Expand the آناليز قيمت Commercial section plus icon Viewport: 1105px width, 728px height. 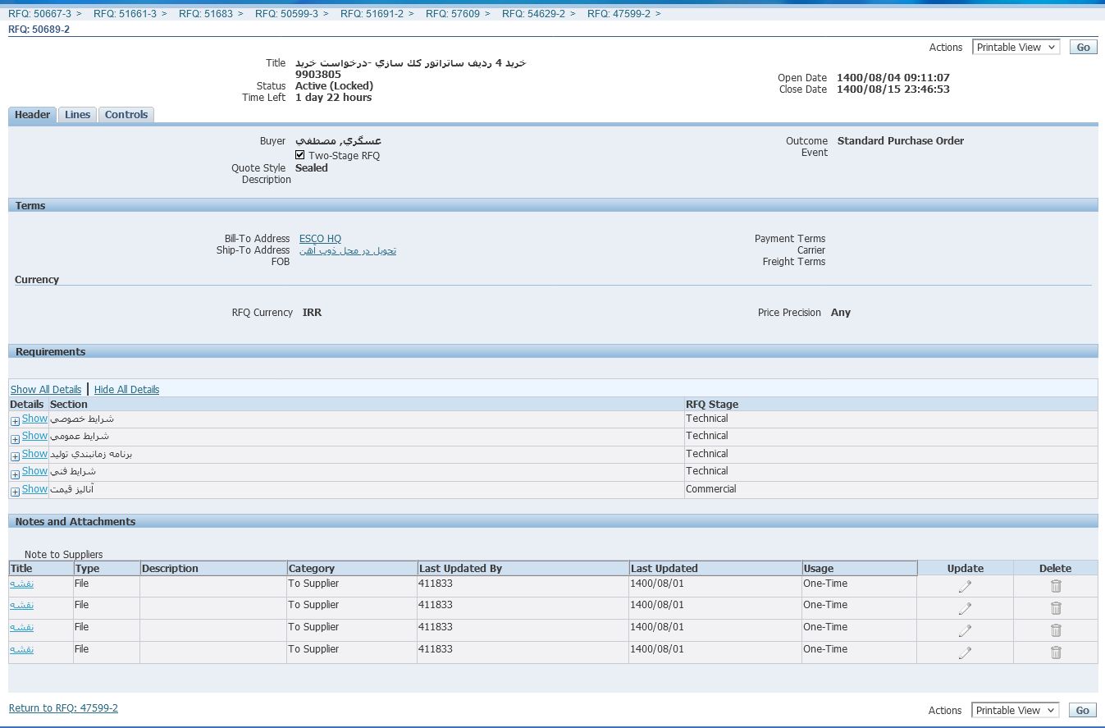click(15, 492)
